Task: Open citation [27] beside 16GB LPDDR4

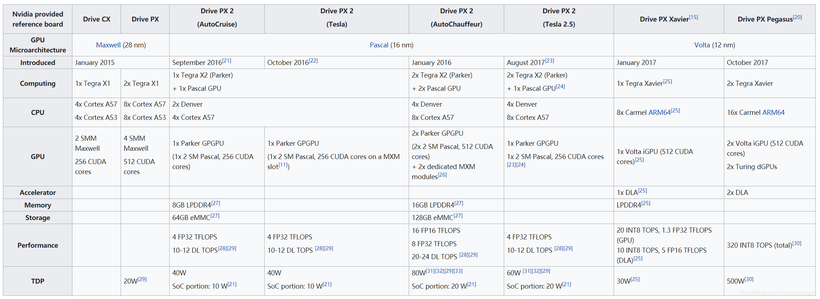Action: 458,203
